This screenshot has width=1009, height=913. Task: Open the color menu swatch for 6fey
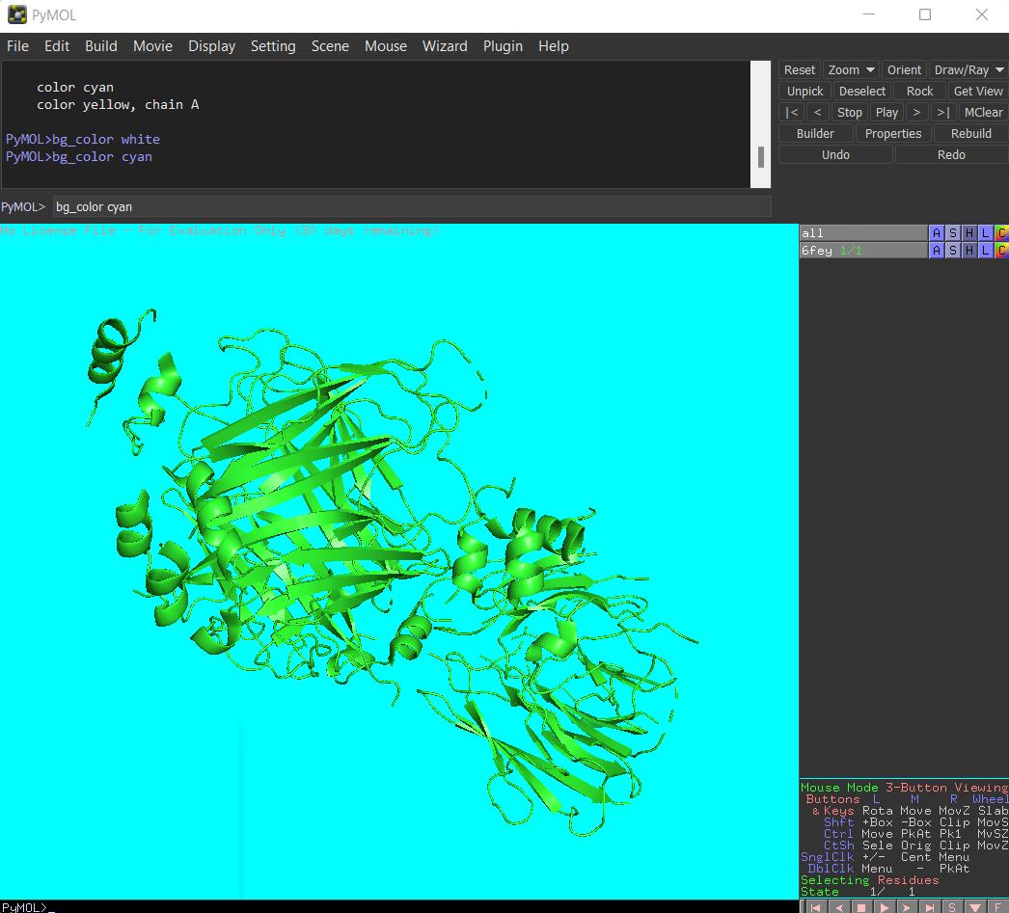tap(1001, 251)
